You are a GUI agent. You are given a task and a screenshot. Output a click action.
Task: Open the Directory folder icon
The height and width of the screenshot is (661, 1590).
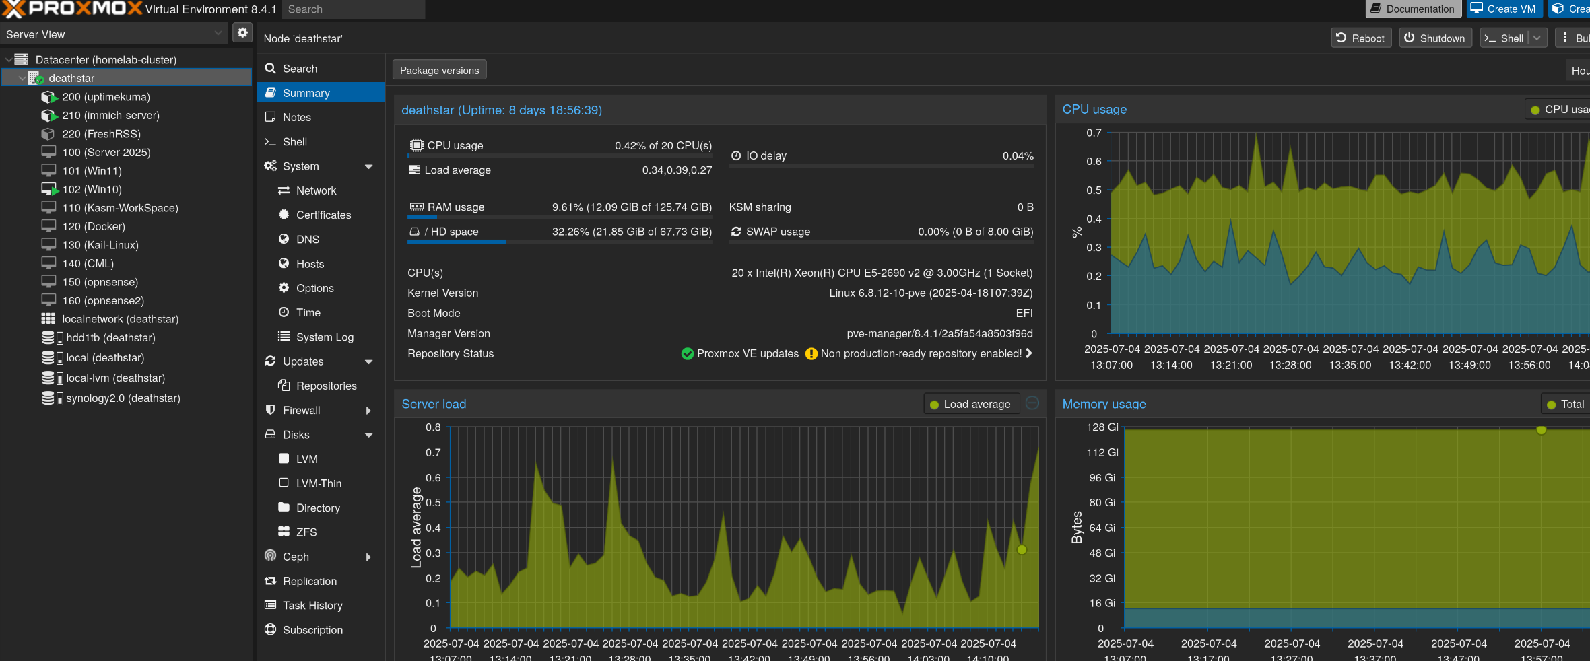284,507
